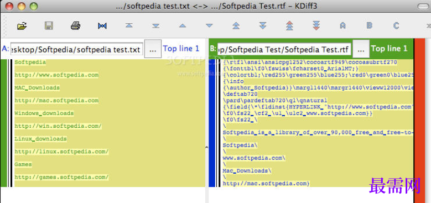Go to next conflict double-down arrow

coord(263,26)
